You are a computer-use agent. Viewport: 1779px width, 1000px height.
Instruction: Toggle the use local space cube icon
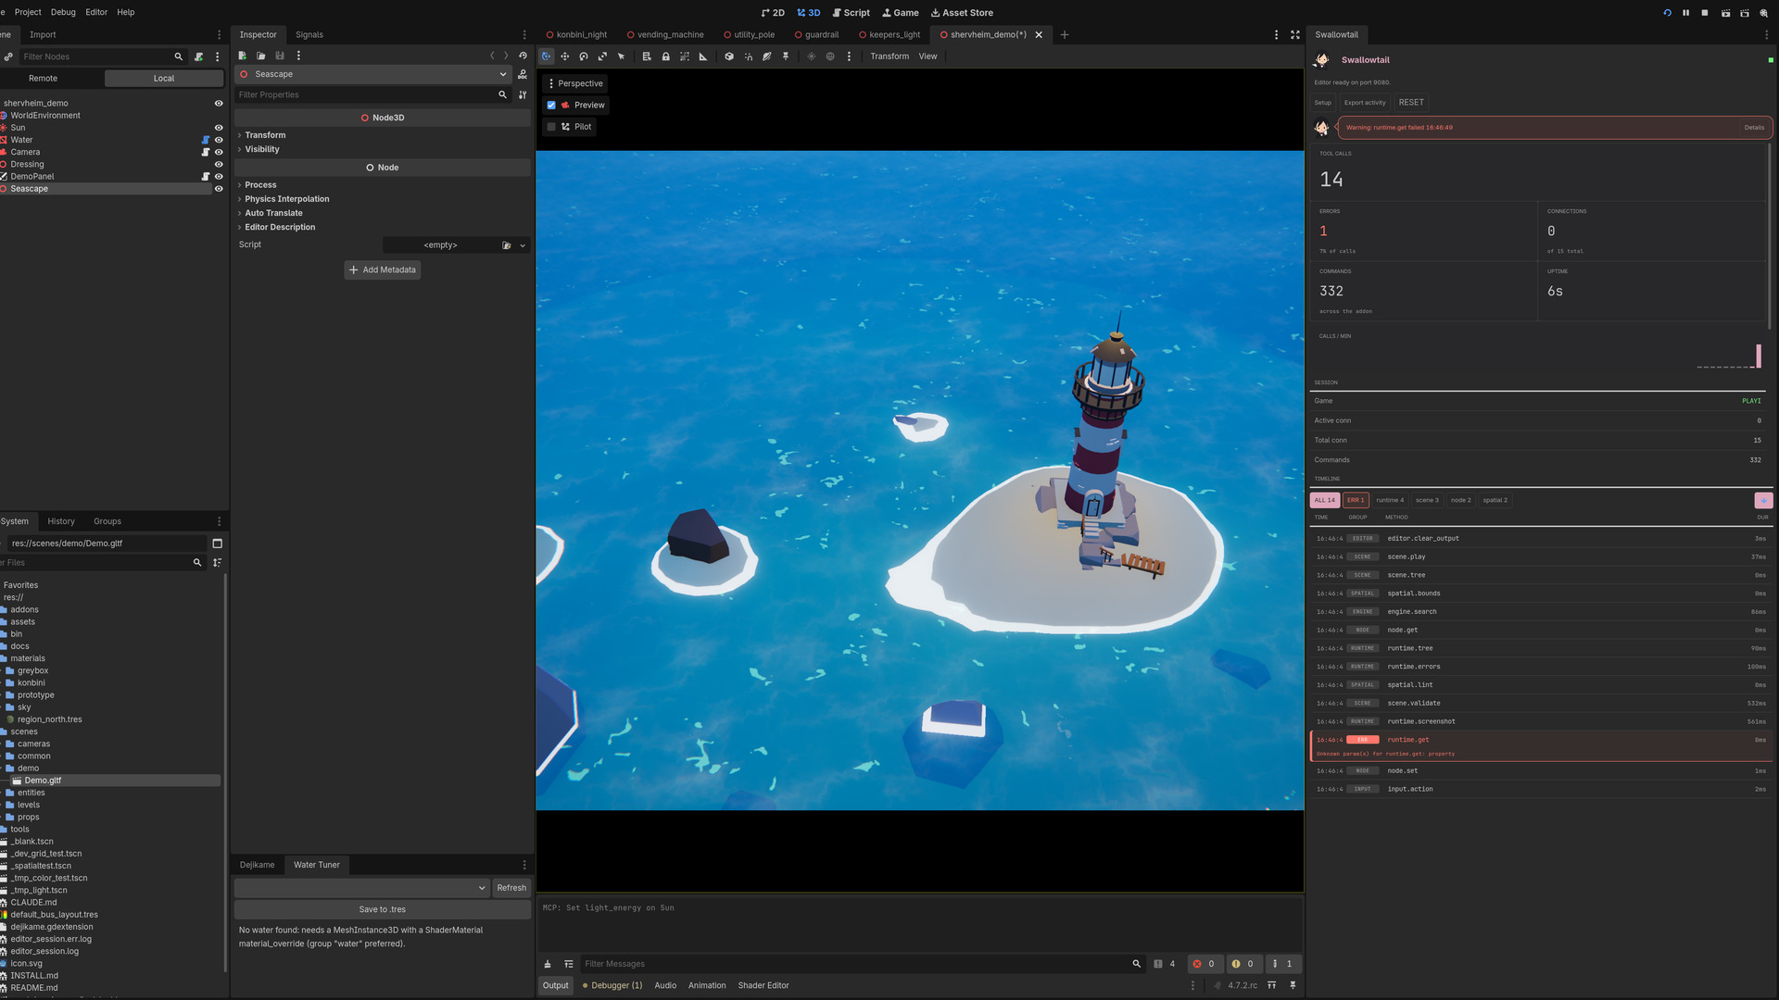(x=729, y=56)
